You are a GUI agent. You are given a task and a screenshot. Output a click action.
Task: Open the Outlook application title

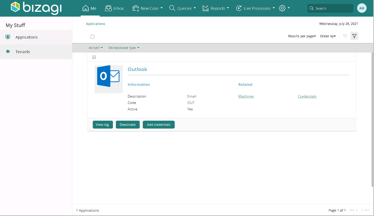(137, 69)
